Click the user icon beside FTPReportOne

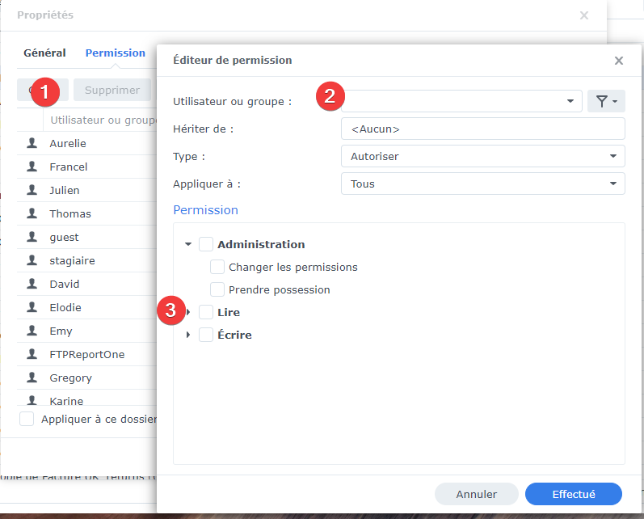(32, 354)
